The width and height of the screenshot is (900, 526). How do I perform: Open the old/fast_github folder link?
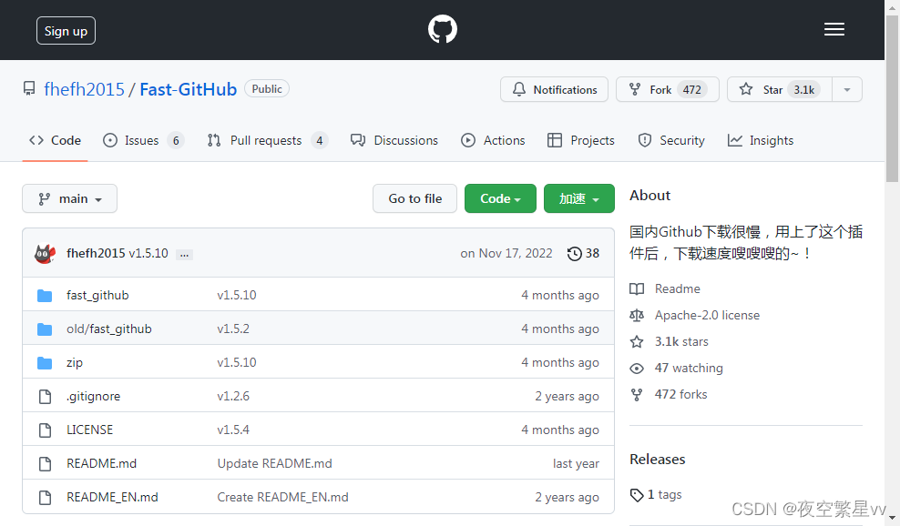[109, 329]
